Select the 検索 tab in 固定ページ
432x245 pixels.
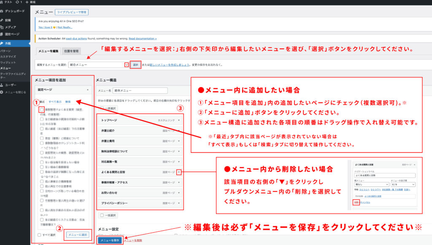tap(68, 102)
